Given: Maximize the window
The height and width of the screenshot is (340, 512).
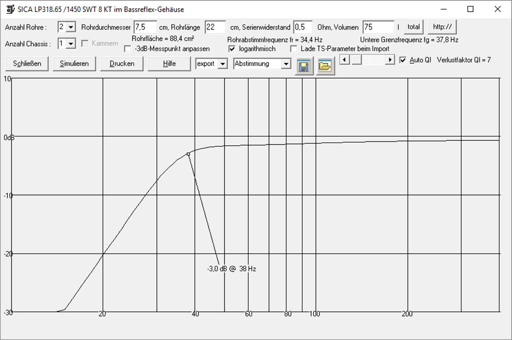Looking at the screenshot, I should pos(470,9).
